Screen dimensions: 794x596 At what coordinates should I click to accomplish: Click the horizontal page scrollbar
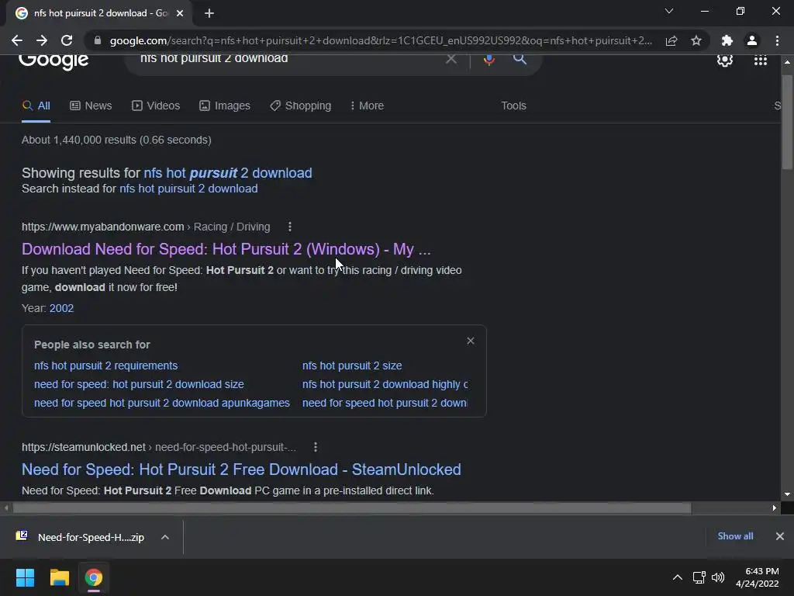tap(352, 508)
